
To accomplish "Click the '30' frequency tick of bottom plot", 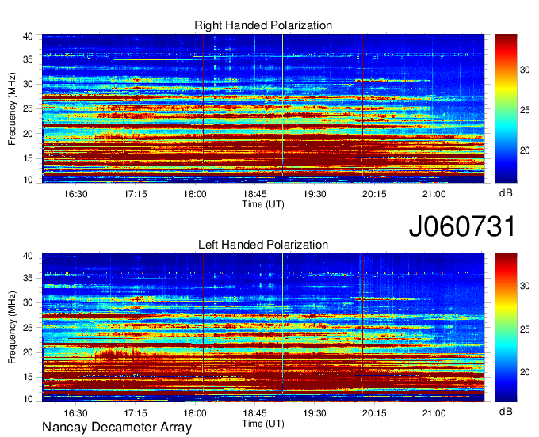I will 28,302.
